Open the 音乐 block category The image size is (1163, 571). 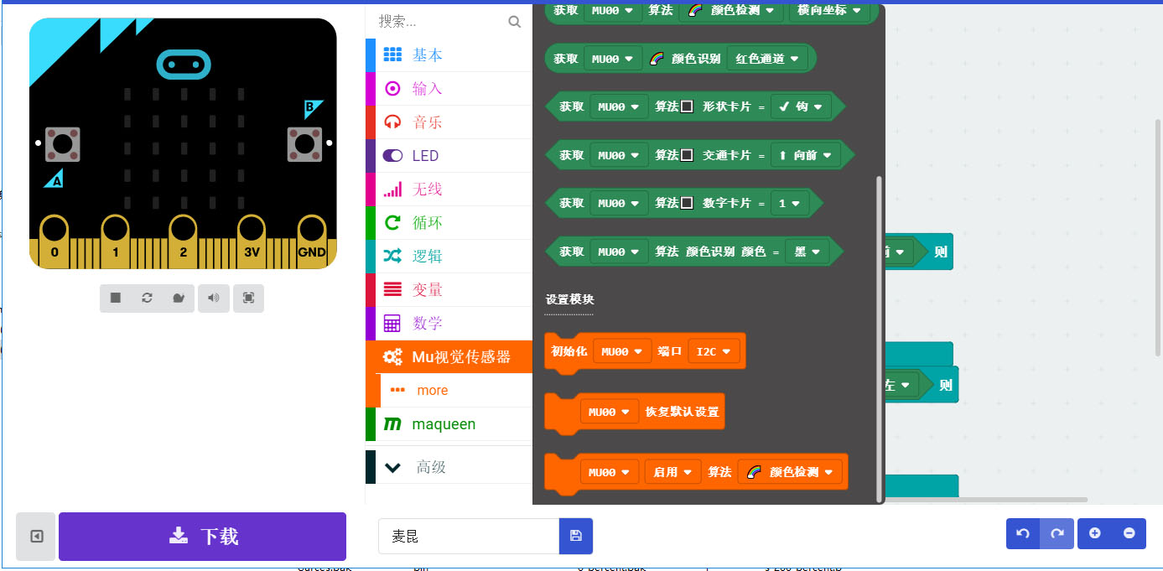click(449, 122)
